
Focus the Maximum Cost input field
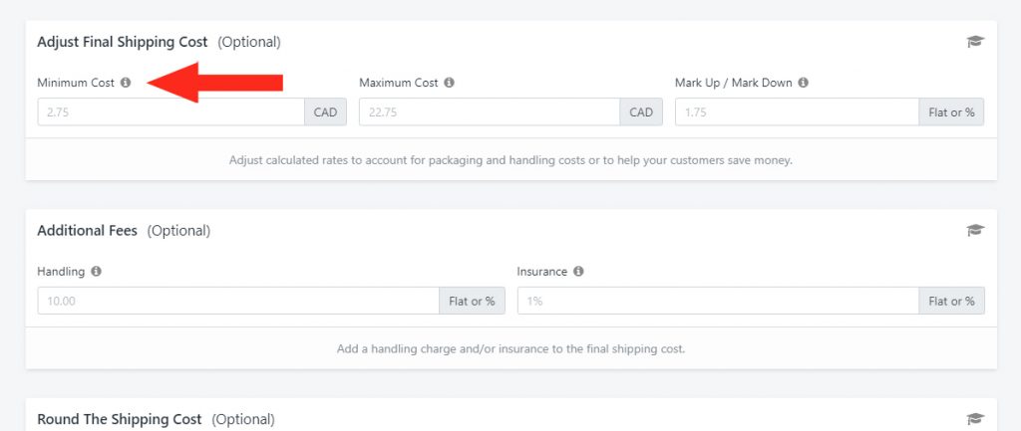click(x=490, y=111)
